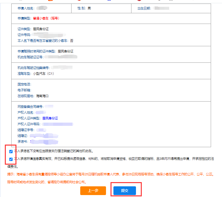The image size is (222, 197).
Task: Click the 电子邮箱 email label
Action: tap(24, 90)
